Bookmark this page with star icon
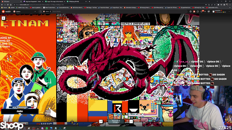Screen dimensions: 232x130 point(215,5)
